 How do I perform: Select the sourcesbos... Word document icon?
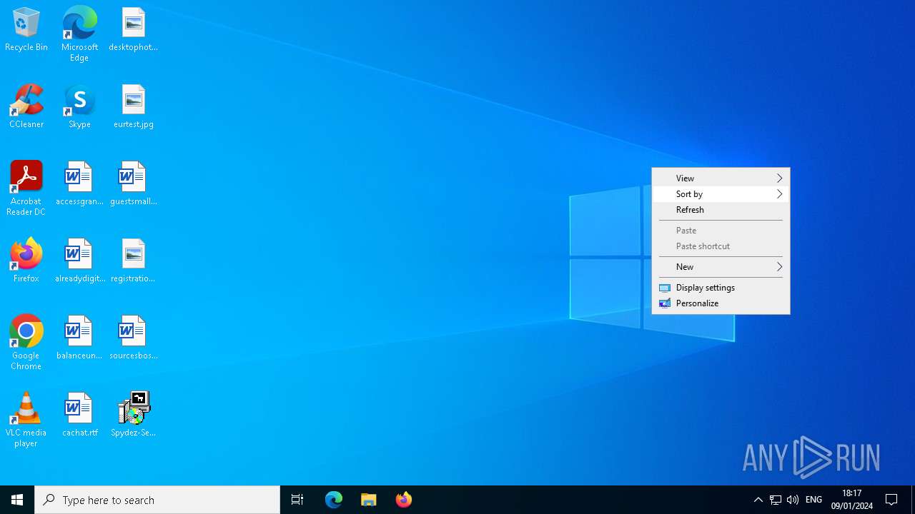(x=134, y=338)
